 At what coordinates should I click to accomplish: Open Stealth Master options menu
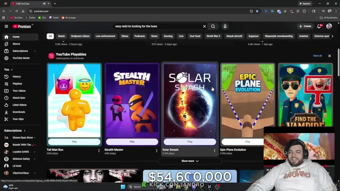click(157, 151)
